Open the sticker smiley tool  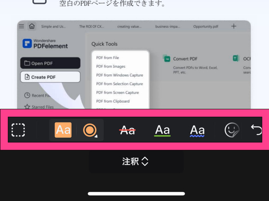(x=232, y=130)
